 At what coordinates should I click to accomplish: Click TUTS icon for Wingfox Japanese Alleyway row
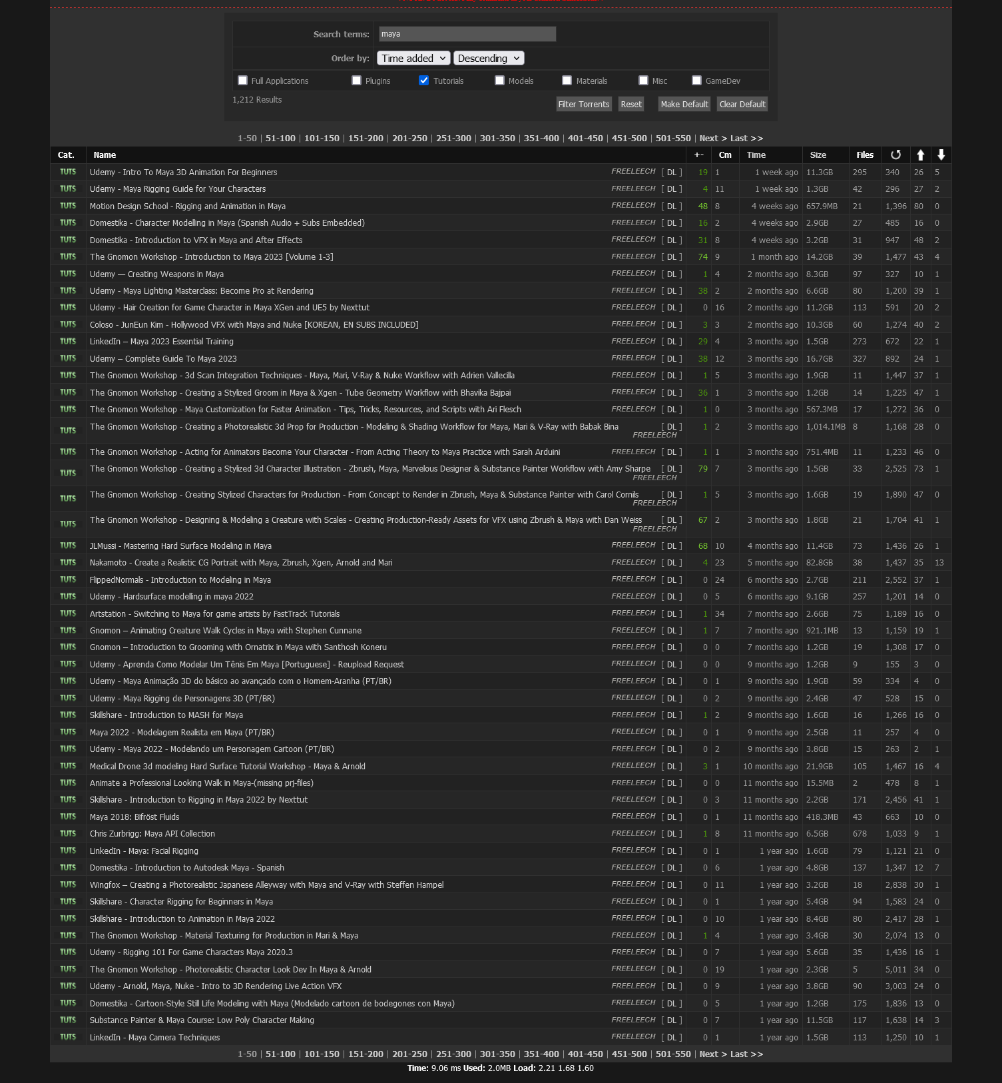click(68, 885)
